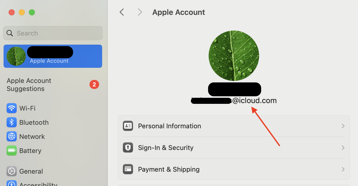Select the Bluetooth icon in the sidebar
The width and height of the screenshot is (358, 186).
pos(12,122)
